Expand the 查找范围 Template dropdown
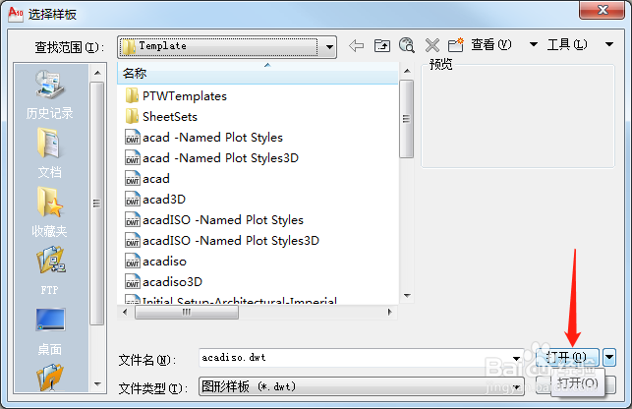The height and width of the screenshot is (409, 632). pyautogui.click(x=329, y=47)
